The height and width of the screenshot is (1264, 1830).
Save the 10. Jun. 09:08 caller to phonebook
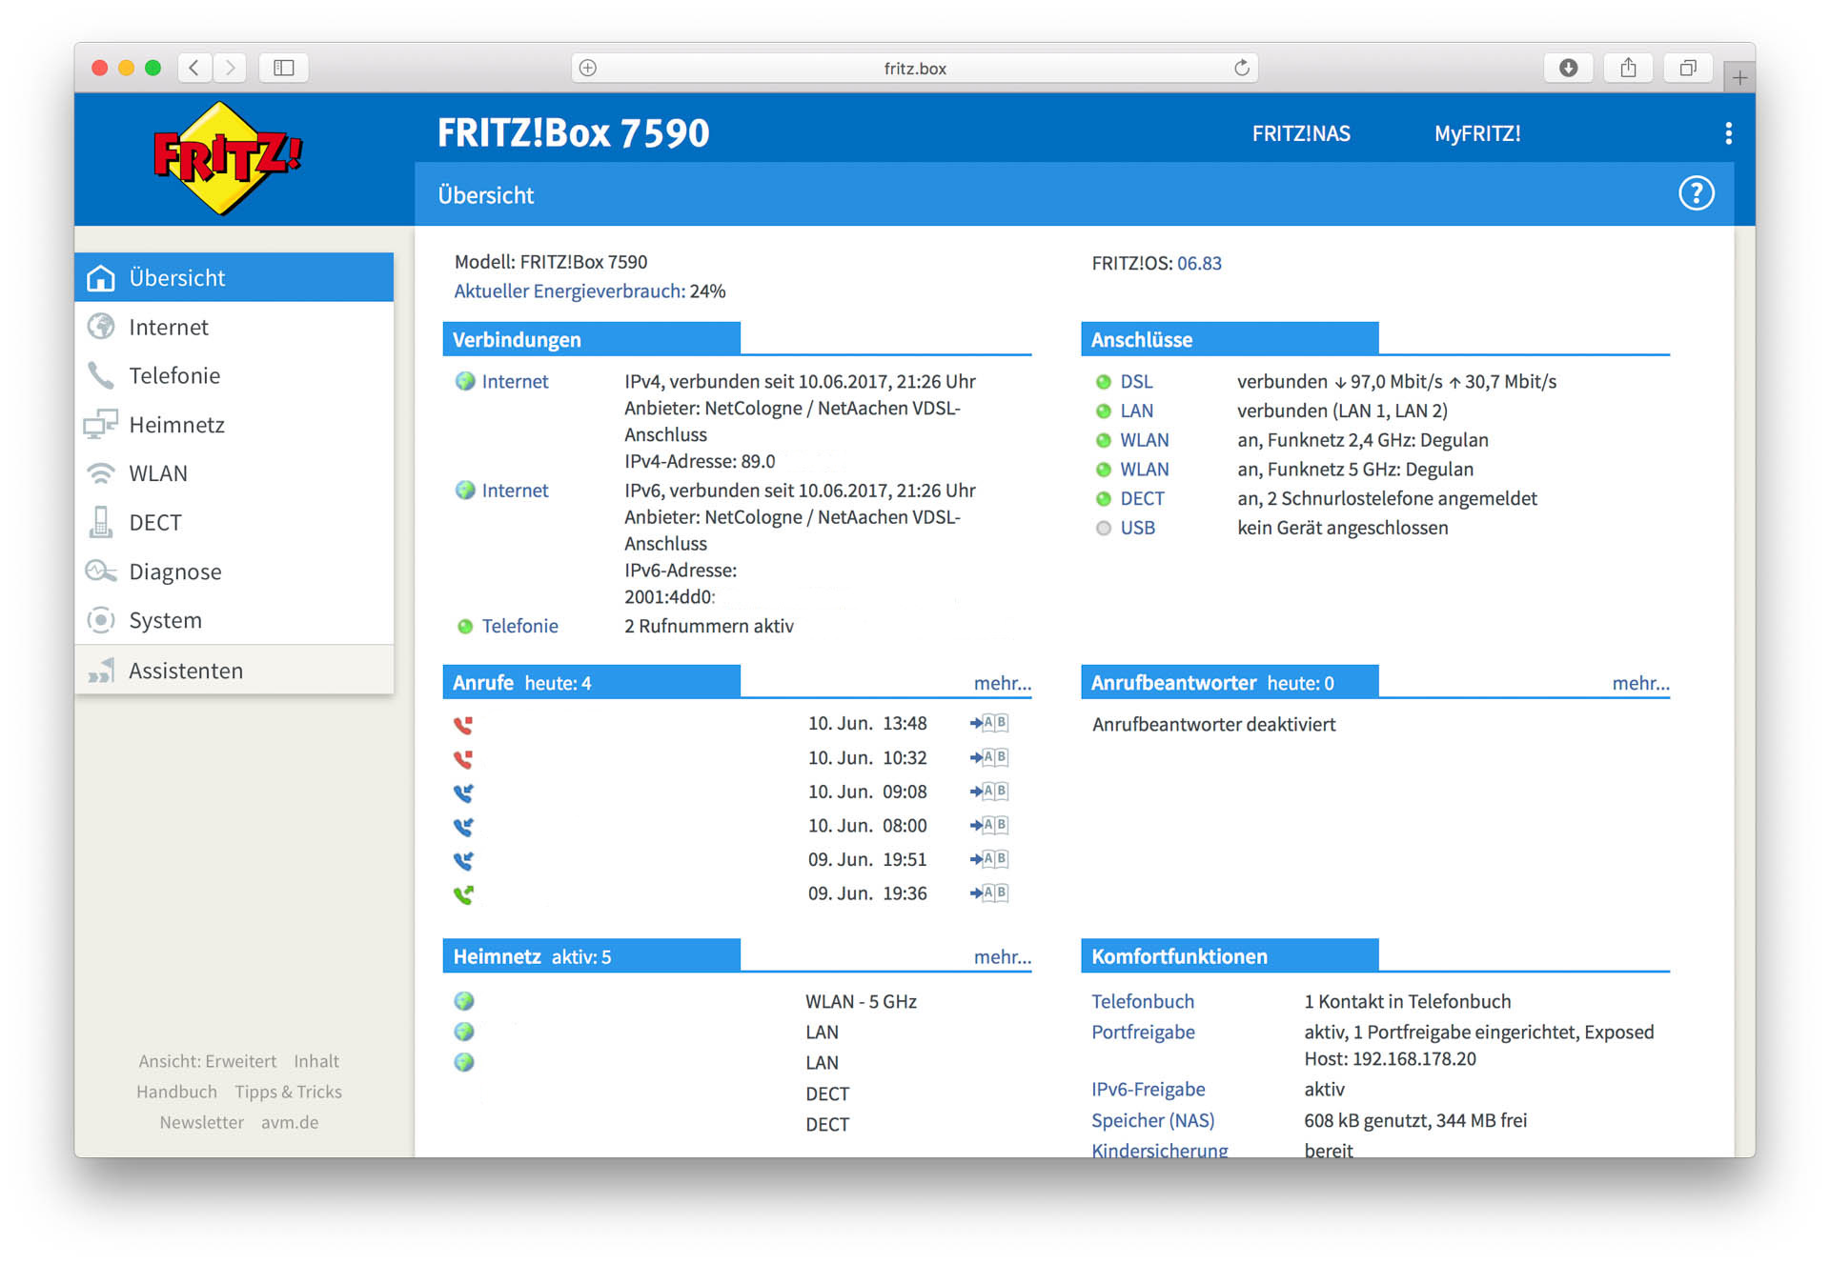(989, 791)
